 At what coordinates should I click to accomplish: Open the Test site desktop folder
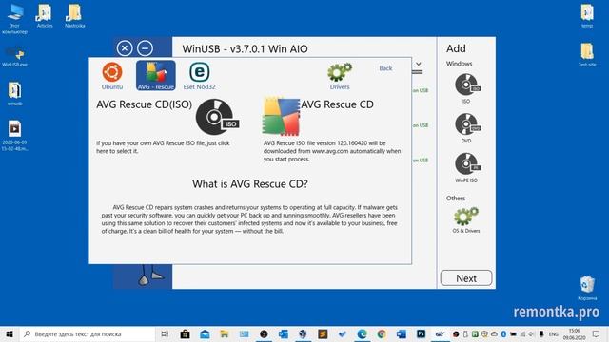point(587,55)
